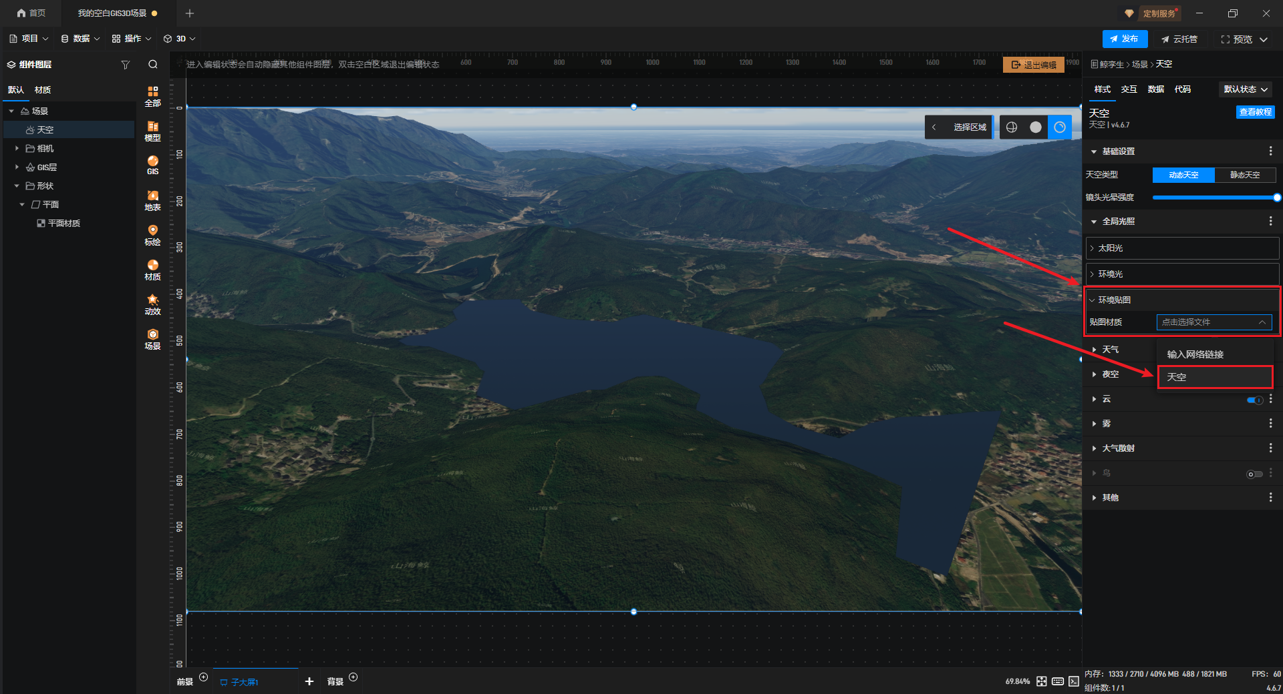Open the 模型 (Model) component category
Screen dimensions: 1283x694
[x=152, y=131]
